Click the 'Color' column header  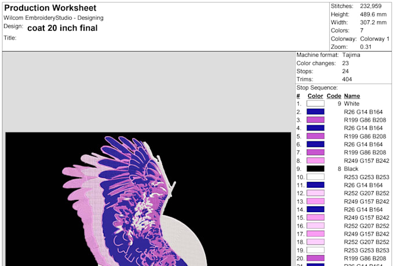pyautogui.click(x=315, y=96)
